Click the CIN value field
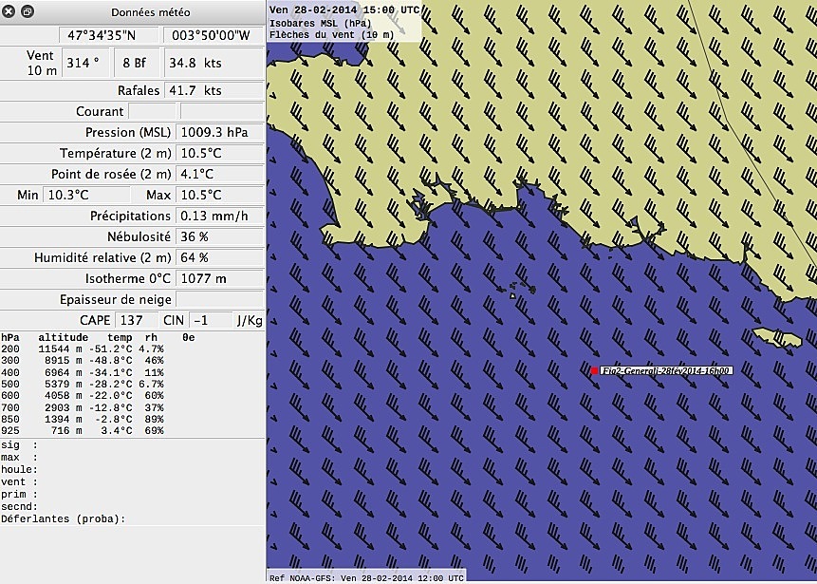 207,320
